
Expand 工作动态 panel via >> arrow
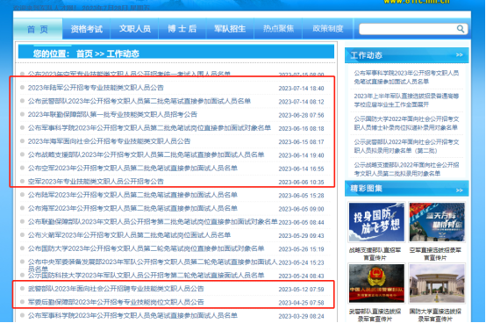[459, 55]
